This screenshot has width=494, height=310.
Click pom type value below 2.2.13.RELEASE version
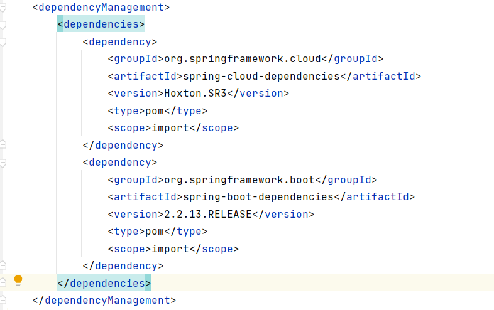point(155,232)
